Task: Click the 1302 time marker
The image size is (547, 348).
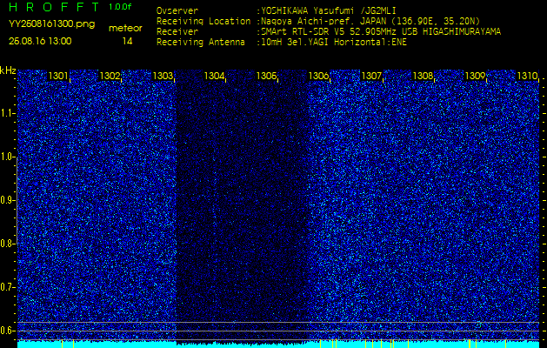Action: (110, 76)
